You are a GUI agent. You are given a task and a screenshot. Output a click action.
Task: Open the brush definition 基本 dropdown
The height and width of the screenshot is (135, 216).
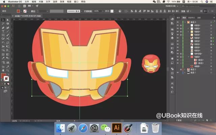82,11
